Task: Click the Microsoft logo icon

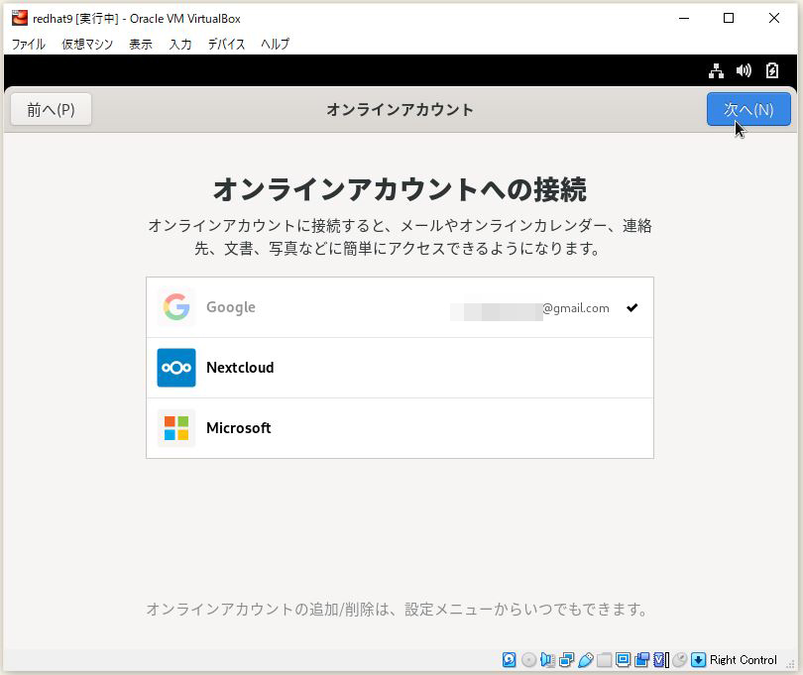Action: click(176, 428)
